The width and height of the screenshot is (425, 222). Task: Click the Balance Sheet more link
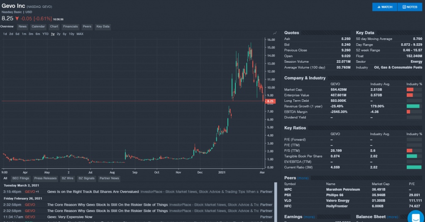(393, 217)
